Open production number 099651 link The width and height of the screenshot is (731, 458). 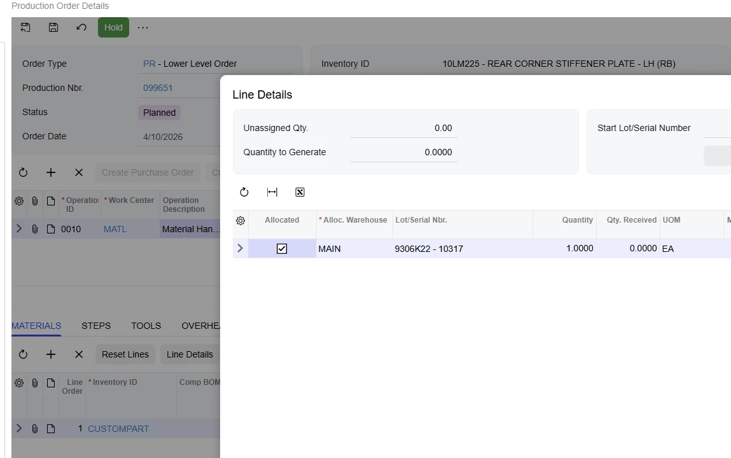(x=158, y=88)
